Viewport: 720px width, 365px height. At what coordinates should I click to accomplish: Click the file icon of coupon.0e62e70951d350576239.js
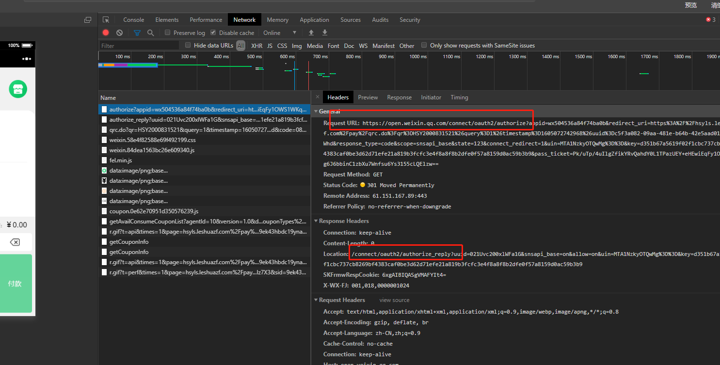pos(104,211)
